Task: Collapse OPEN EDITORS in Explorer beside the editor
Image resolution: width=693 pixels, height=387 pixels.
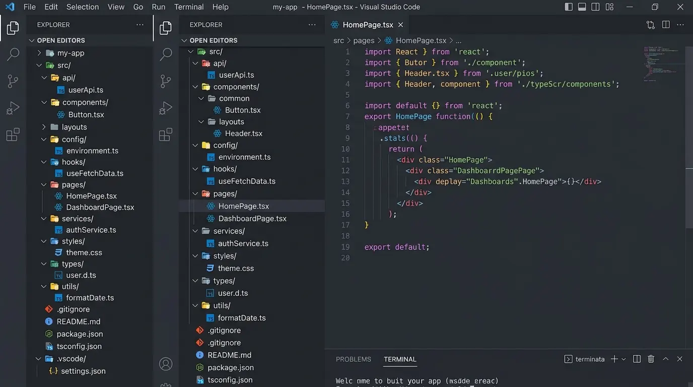Action: [x=184, y=40]
